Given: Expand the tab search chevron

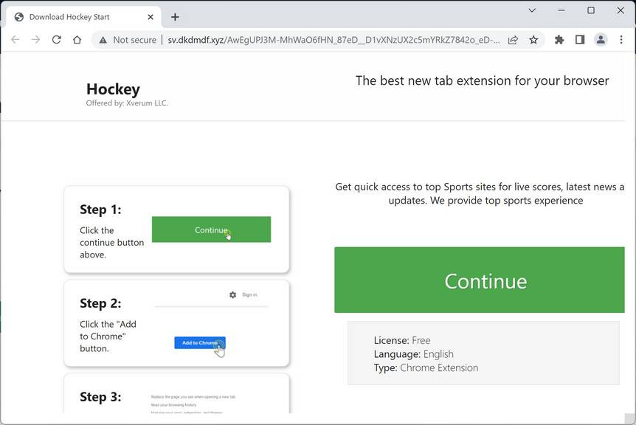Looking at the screenshot, I should (533, 10).
